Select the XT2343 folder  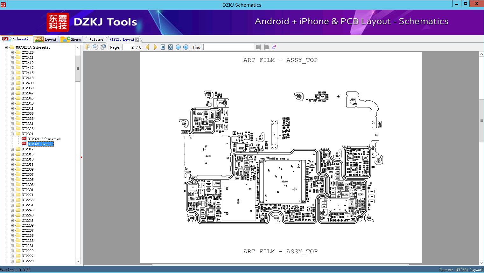(x=28, y=103)
